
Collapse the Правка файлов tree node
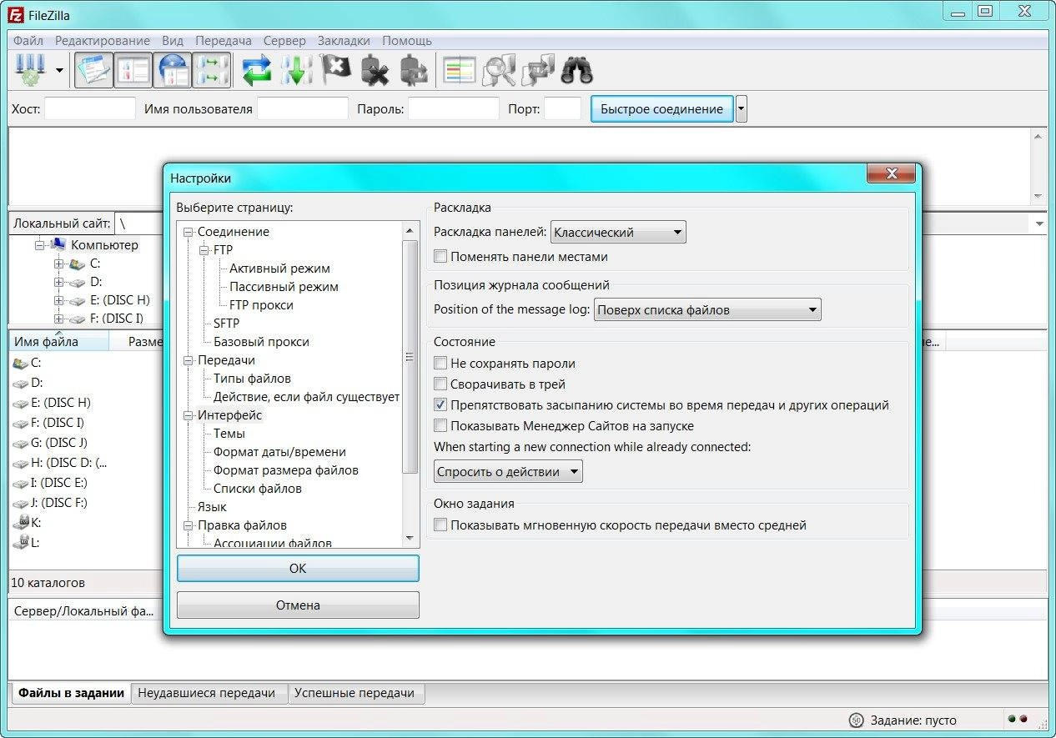click(x=189, y=525)
